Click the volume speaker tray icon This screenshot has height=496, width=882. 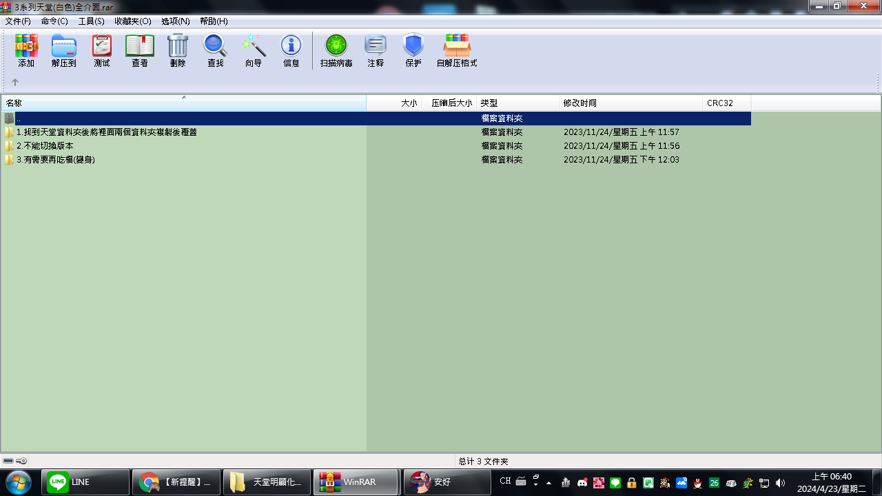[x=781, y=483]
